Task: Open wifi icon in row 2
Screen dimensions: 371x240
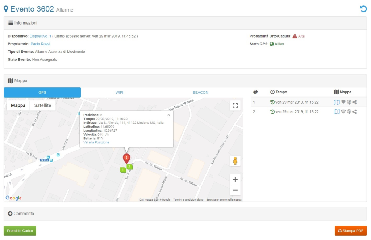Action: [343, 111]
